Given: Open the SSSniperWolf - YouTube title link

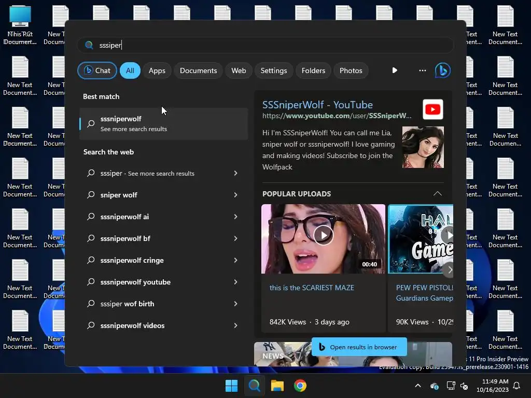Looking at the screenshot, I should (317, 105).
